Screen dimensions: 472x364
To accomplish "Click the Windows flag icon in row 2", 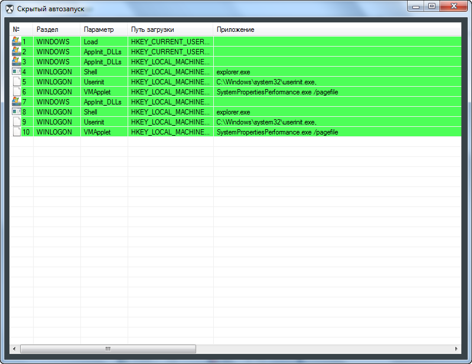I will click(x=17, y=51).
